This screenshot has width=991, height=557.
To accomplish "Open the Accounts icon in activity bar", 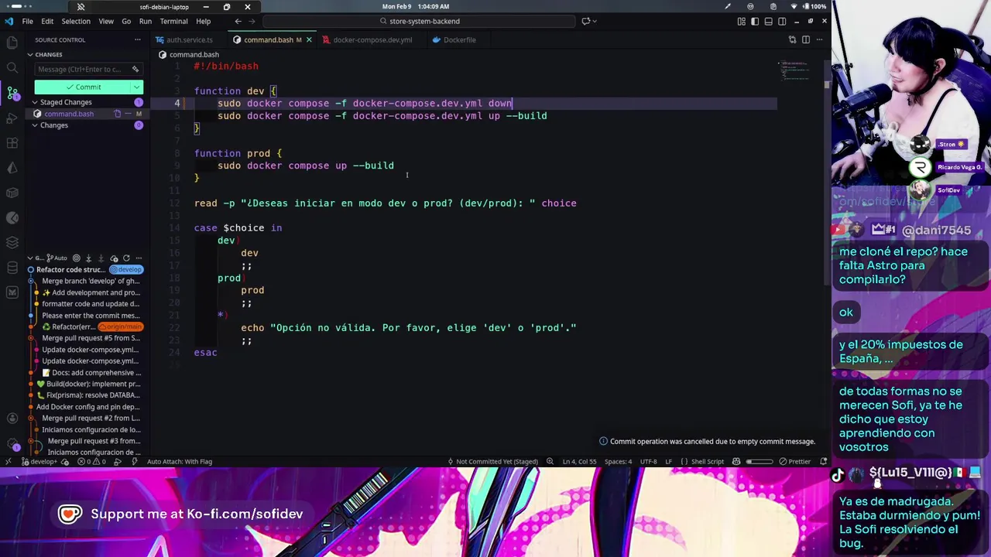I will [12, 419].
